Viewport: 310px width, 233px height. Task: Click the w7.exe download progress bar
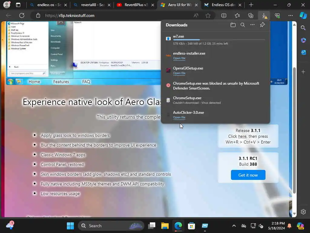tap(219, 40)
